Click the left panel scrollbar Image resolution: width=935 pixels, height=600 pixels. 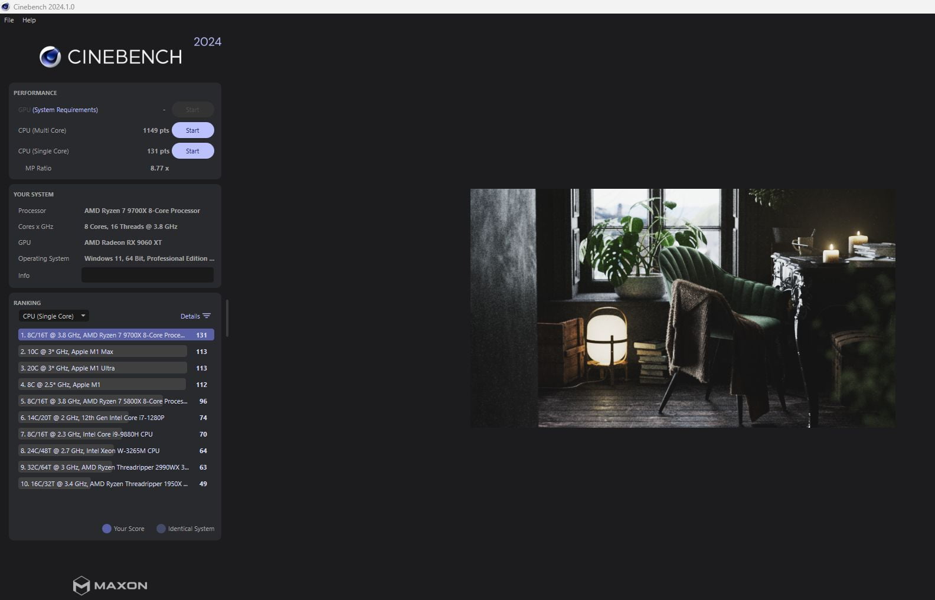[x=227, y=319]
